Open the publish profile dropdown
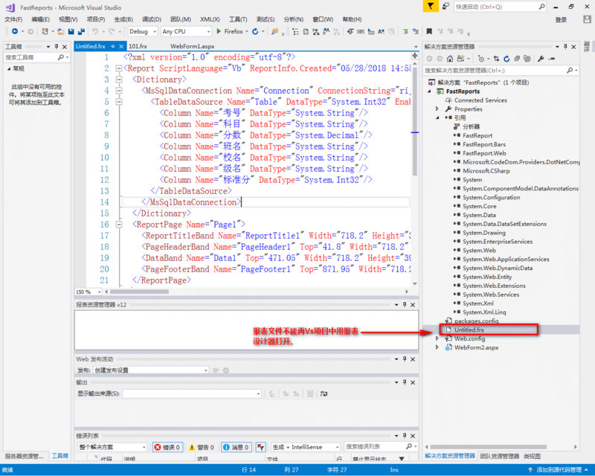This screenshot has height=476, width=595. coord(151,370)
